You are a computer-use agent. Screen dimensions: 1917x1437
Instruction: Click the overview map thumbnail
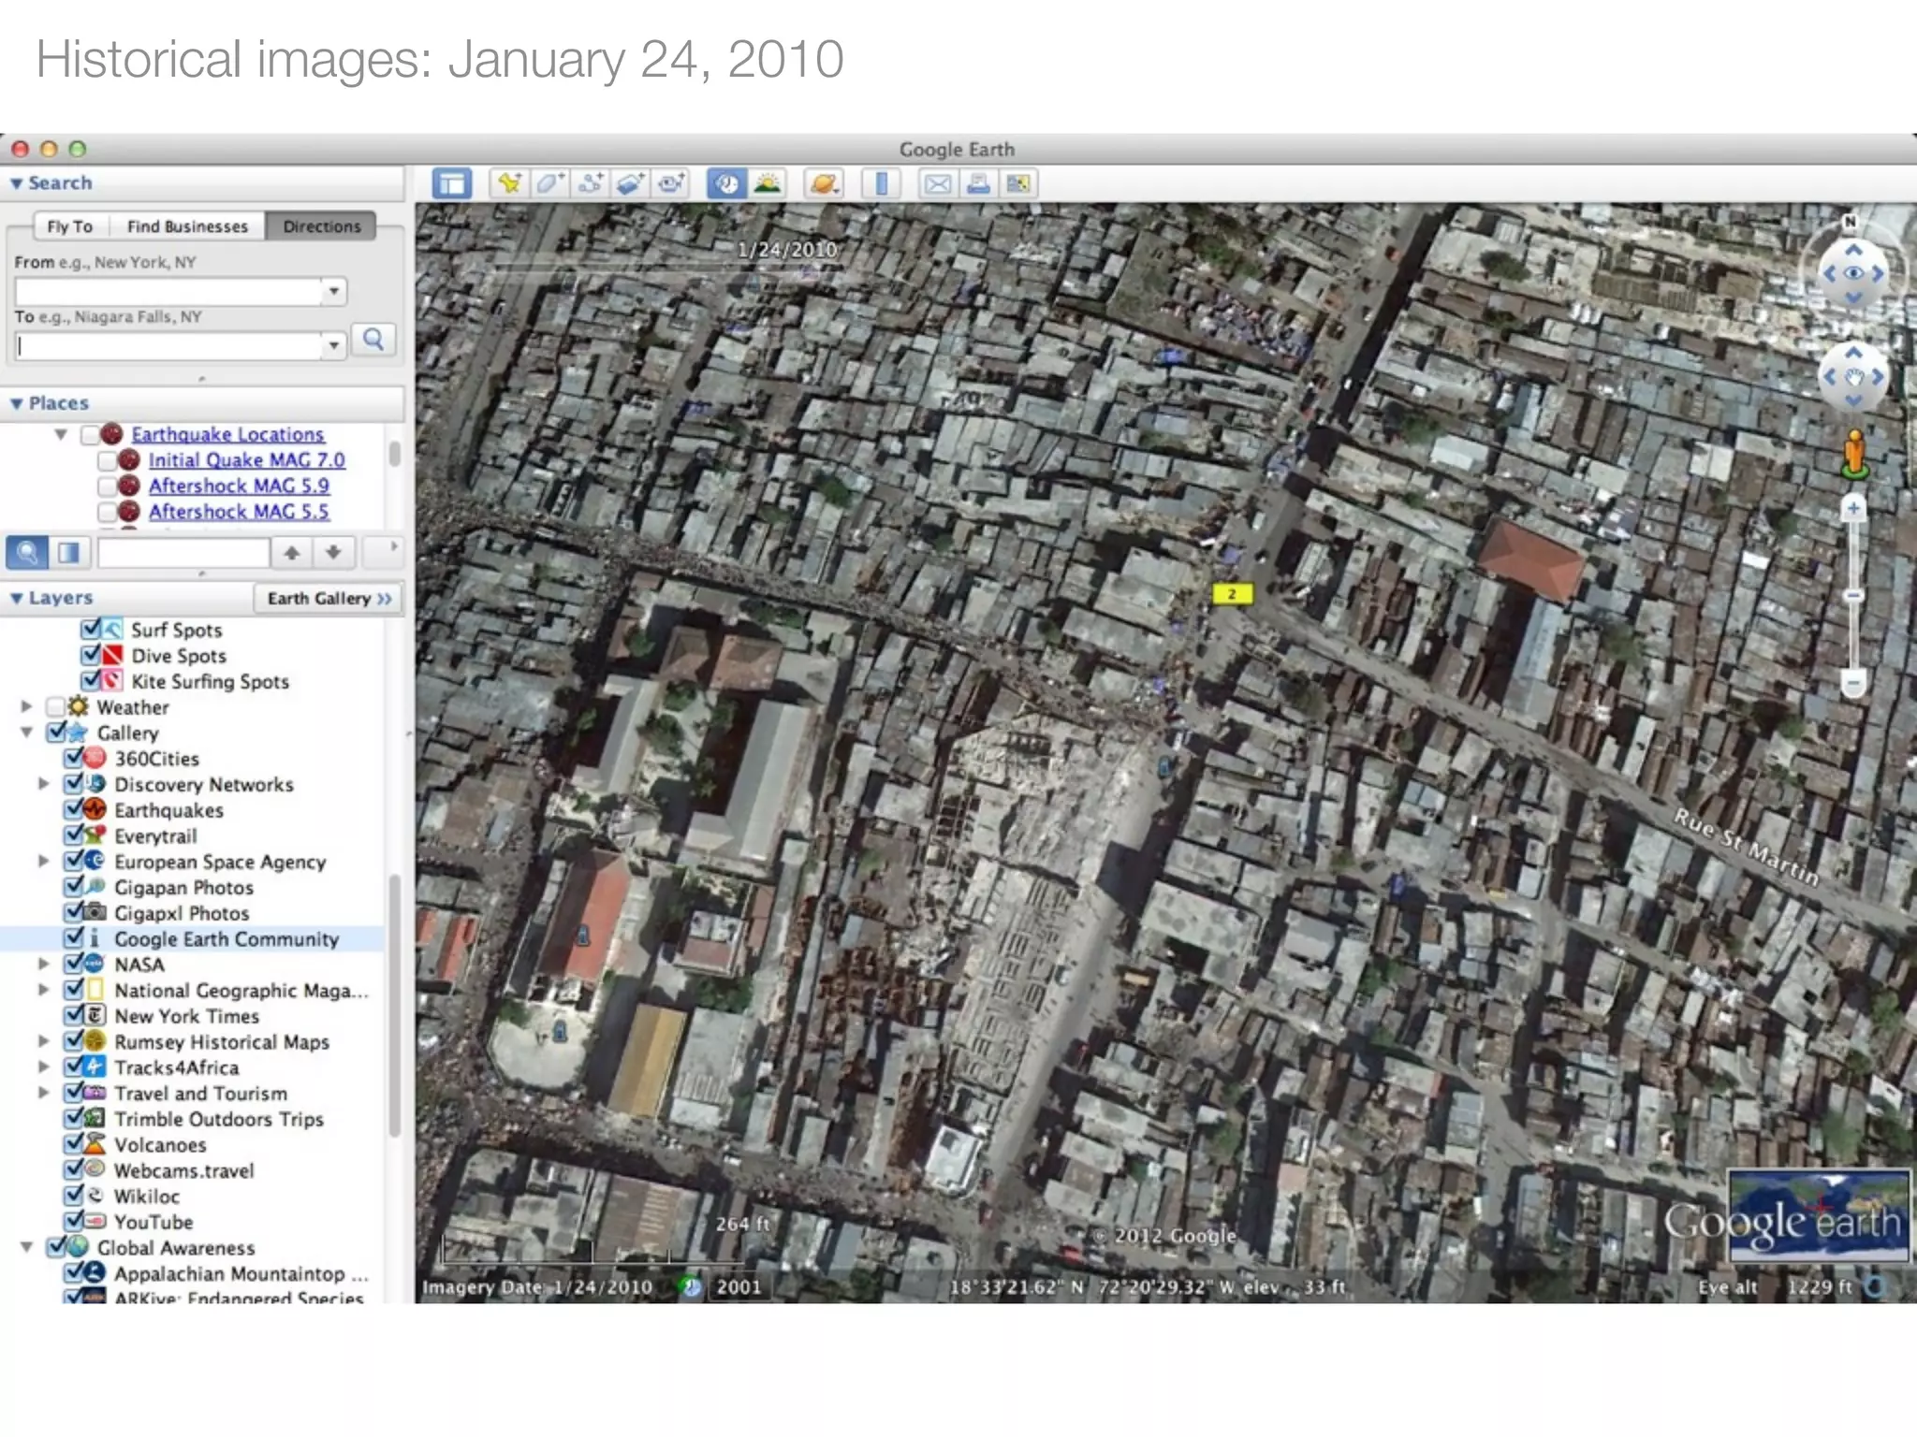(1819, 1215)
